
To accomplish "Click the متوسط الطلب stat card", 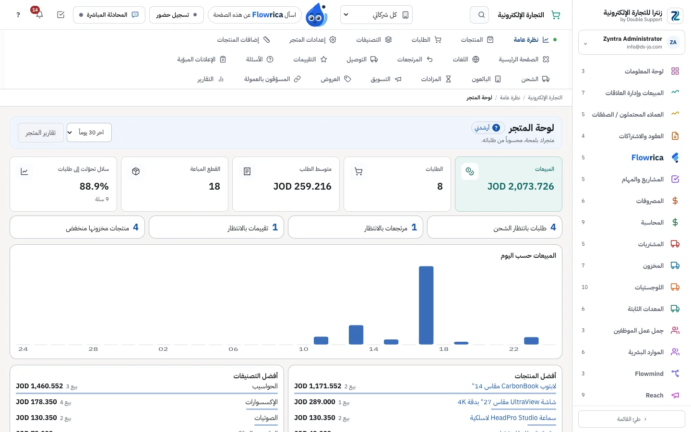I will (286, 184).
